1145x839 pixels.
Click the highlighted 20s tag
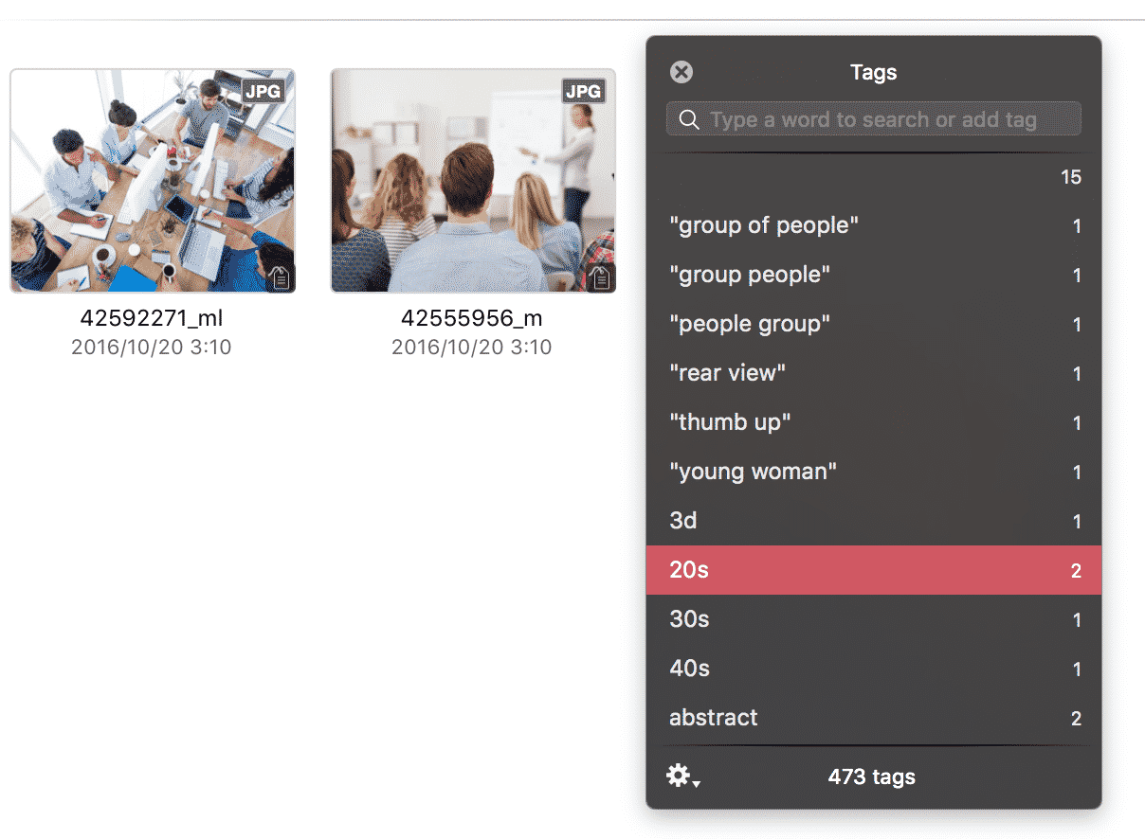pyautogui.click(x=874, y=570)
